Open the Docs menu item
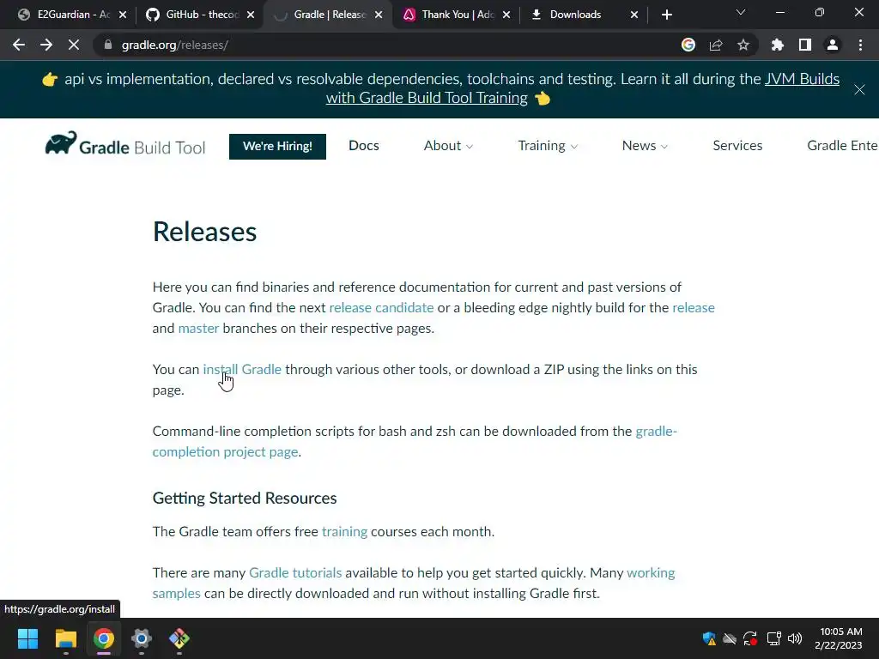Image resolution: width=879 pixels, height=659 pixels. coord(364,146)
